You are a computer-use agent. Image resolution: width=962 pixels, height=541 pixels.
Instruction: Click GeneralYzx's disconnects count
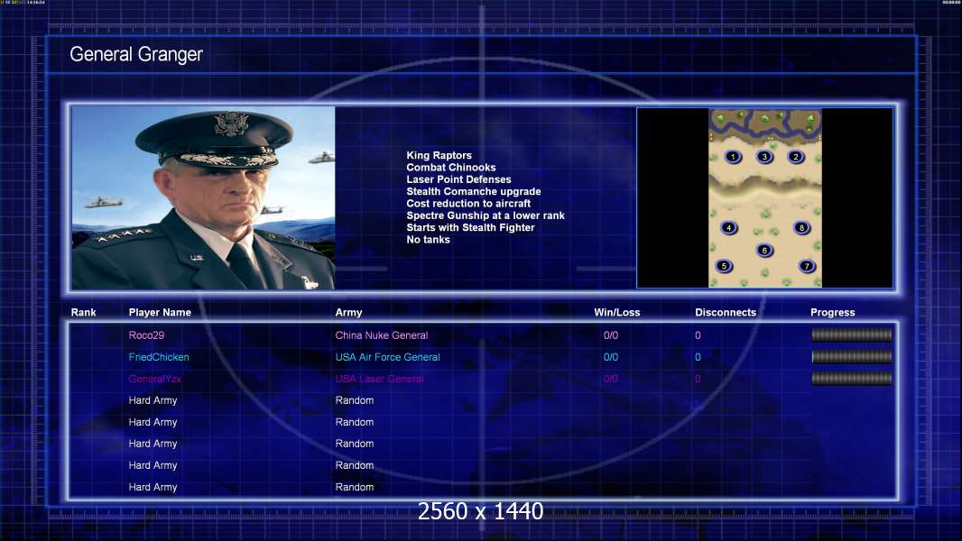pos(698,379)
